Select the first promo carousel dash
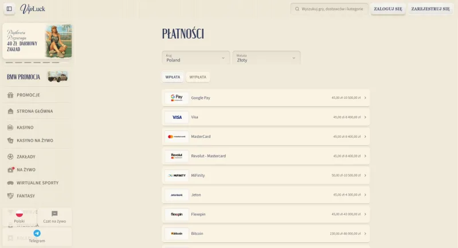This screenshot has height=248, width=458. pyautogui.click(x=9, y=63)
